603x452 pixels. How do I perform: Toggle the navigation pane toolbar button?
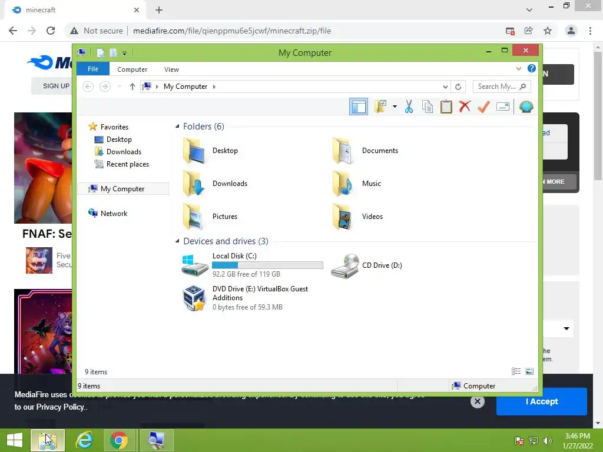coord(359,107)
